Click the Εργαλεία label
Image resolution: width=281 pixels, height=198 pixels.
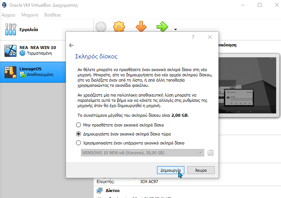(29, 30)
